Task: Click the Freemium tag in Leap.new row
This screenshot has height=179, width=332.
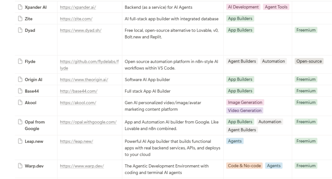Action: [x=306, y=141]
